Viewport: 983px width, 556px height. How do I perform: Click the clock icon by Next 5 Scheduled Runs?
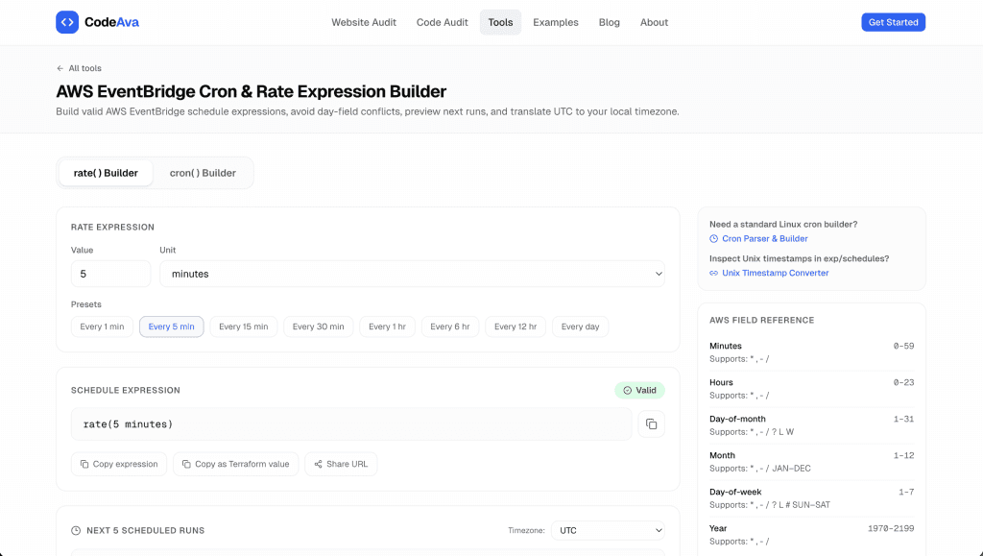coord(76,530)
